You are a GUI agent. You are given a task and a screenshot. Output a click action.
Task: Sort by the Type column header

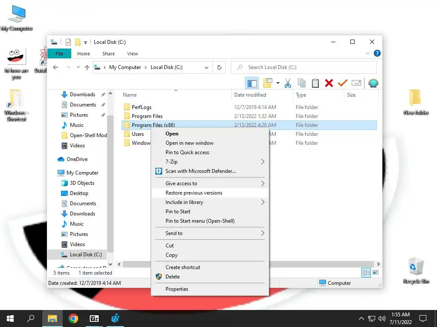pos(318,95)
